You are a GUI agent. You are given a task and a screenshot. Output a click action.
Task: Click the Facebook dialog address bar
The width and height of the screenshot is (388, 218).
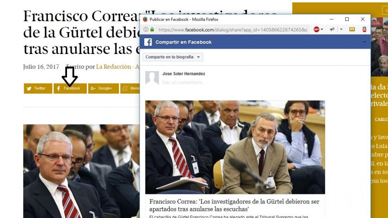pyautogui.click(x=232, y=30)
